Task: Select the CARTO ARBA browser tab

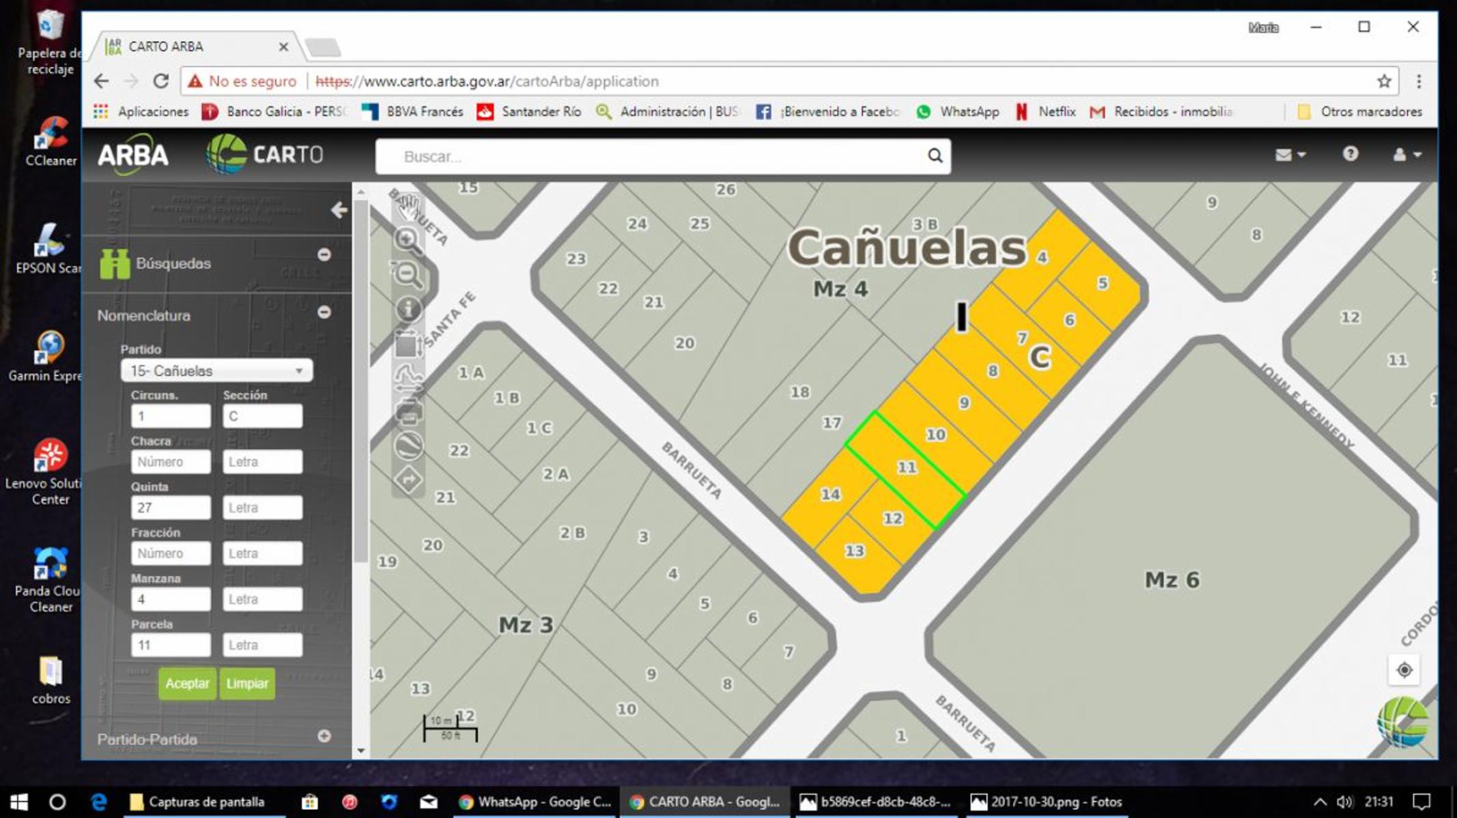Action: [197, 46]
